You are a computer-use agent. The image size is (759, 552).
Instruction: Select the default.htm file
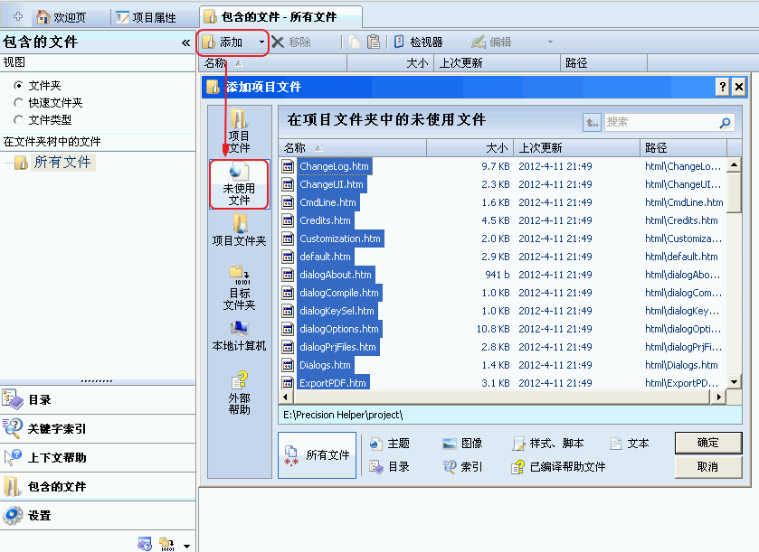pos(325,257)
